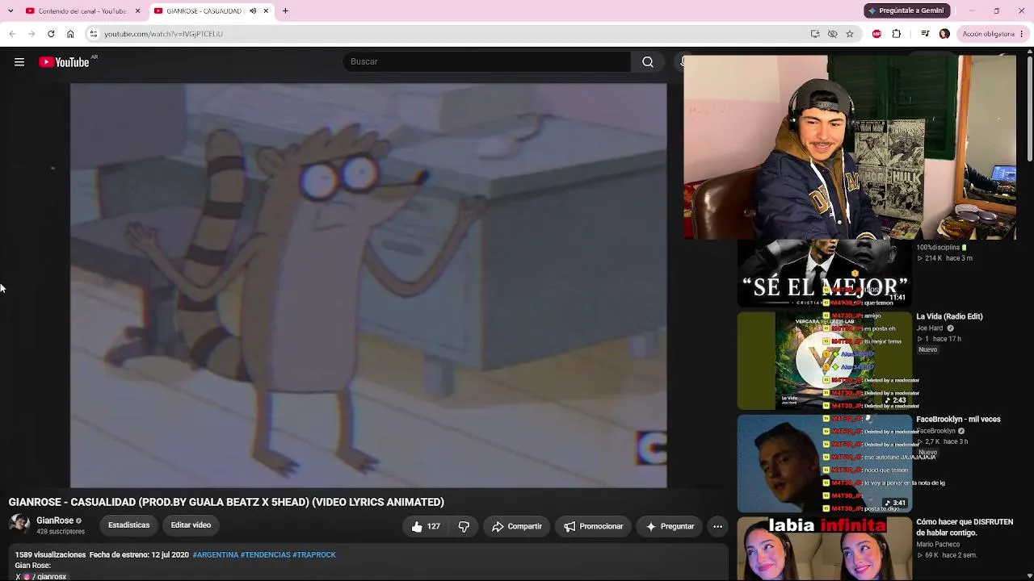Close the GIANROSE - CASUALIDAD tab
The height and width of the screenshot is (581, 1034).
pyautogui.click(x=266, y=11)
